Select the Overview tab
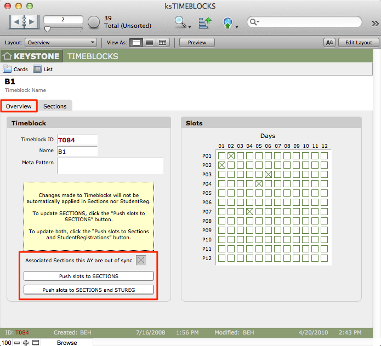 19,106
